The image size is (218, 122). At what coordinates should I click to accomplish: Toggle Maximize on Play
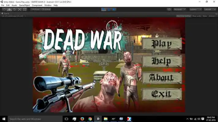point(184,16)
